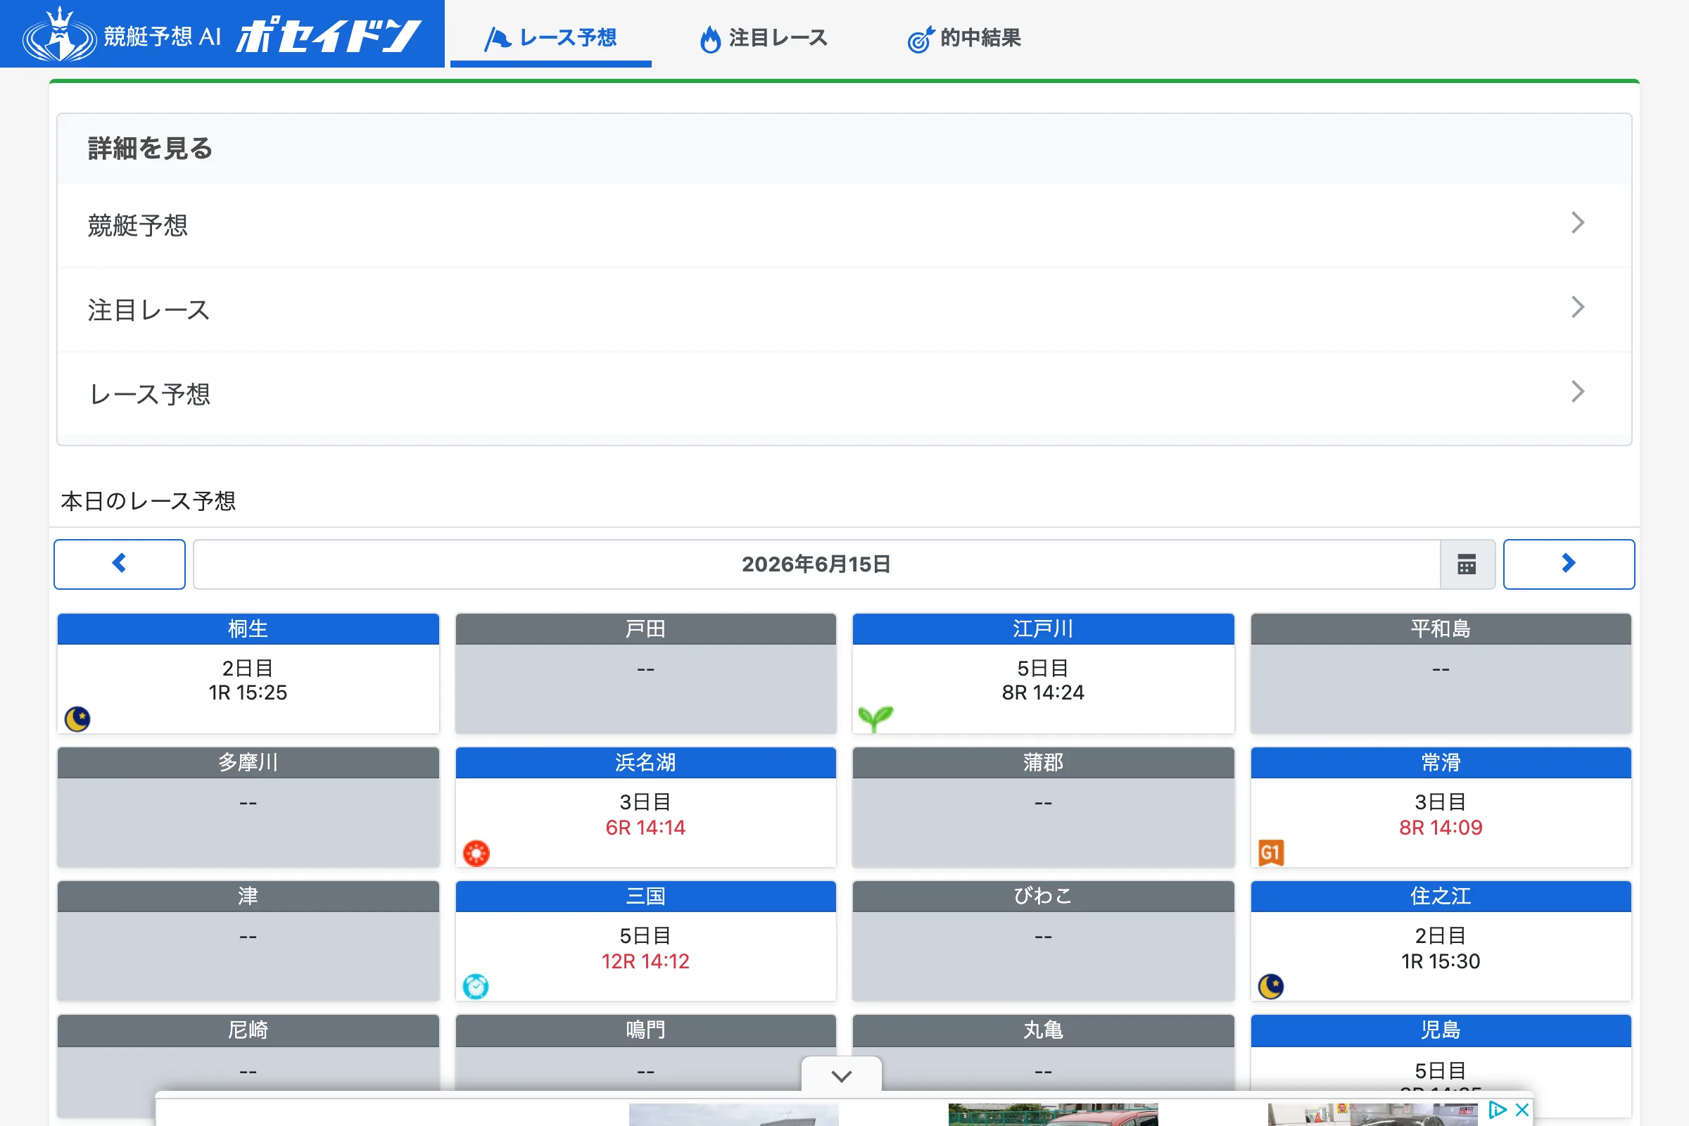Open the 江戸川 race card
The height and width of the screenshot is (1126, 1689).
pos(1043,673)
